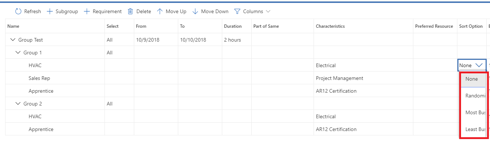Click the Delete trash can icon

130,11
